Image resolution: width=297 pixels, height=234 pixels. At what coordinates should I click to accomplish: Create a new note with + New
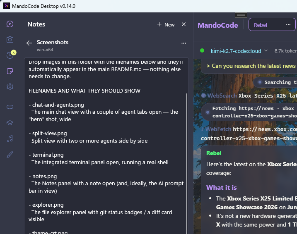tap(166, 24)
